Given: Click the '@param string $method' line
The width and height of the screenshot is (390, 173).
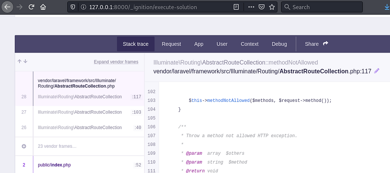Looking at the screenshot, I should pyautogui.click(x=214, y=163).
